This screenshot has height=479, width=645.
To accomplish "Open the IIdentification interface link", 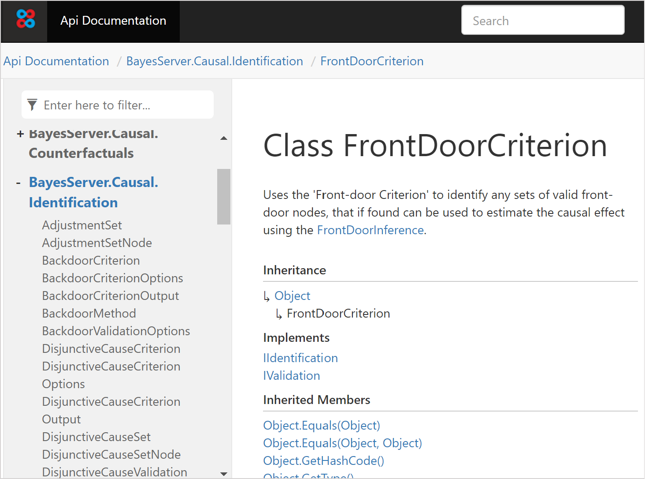I will (300, 358).
